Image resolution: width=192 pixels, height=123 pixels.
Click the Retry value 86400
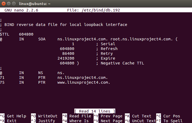(x=68, y=53)
